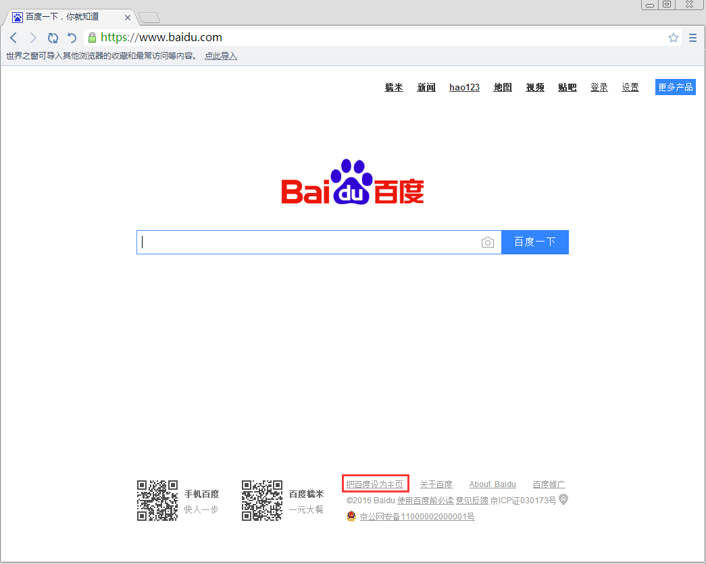This screenshot has height=564, width=706.
Task: Click the forward navigation arrow
Action: tap(32, 38)
